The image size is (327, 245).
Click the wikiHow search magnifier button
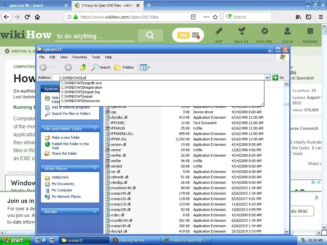150,35
